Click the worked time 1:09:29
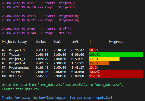 42,59
